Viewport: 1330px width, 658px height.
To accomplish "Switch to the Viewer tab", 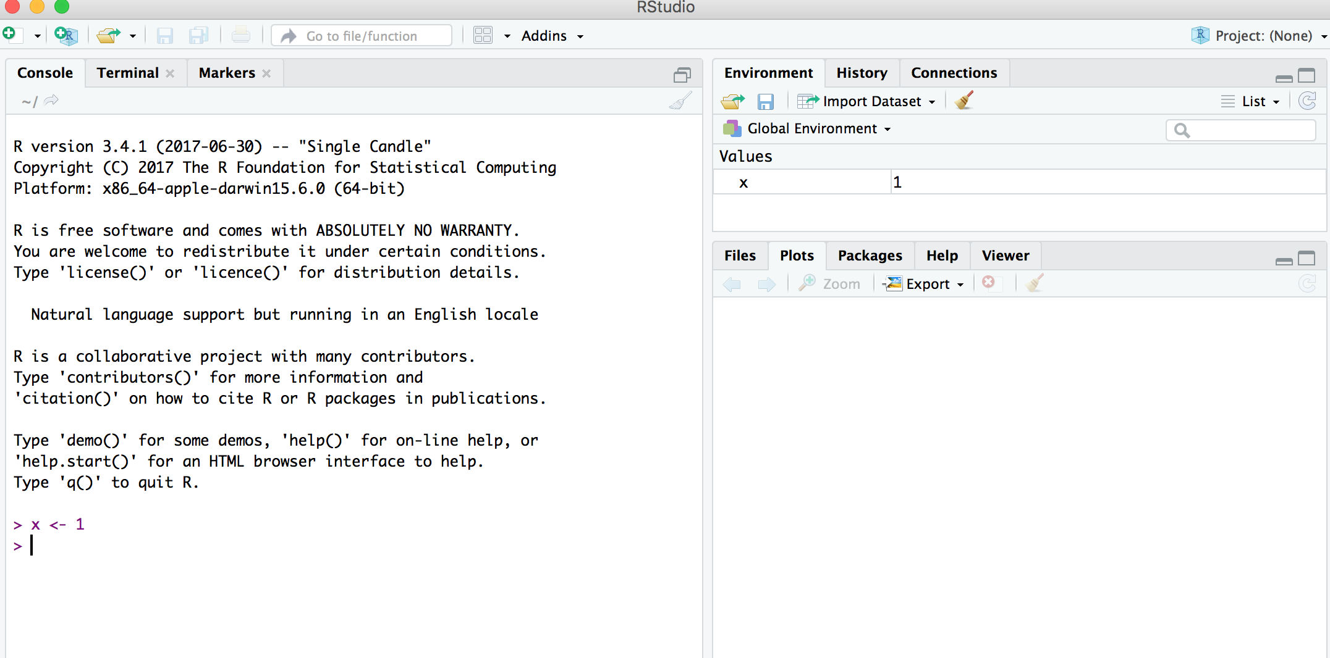I will tap(1006, 256).
